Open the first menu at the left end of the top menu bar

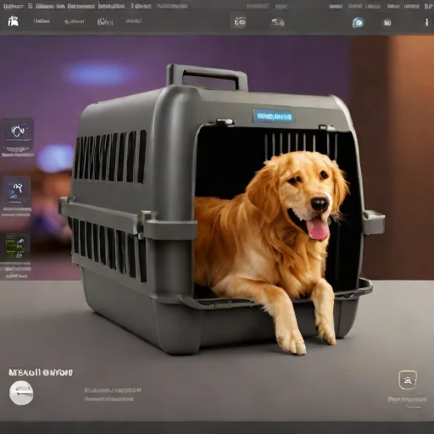coord(14,6)
